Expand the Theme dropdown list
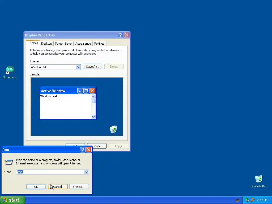 click(78, 67)
